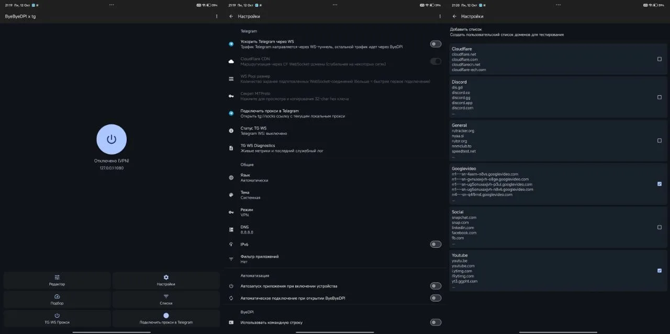Uncheck the Youtube list checkbox

tap(660, 271)
